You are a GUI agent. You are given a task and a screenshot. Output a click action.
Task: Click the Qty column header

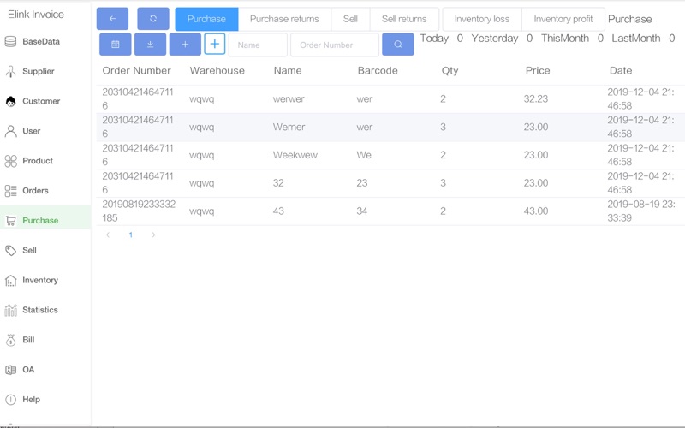click(450, 71)
